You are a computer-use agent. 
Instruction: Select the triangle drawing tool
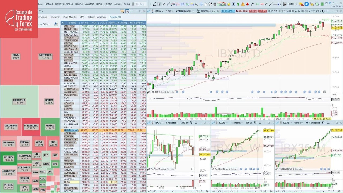click(x=187, y=4)
